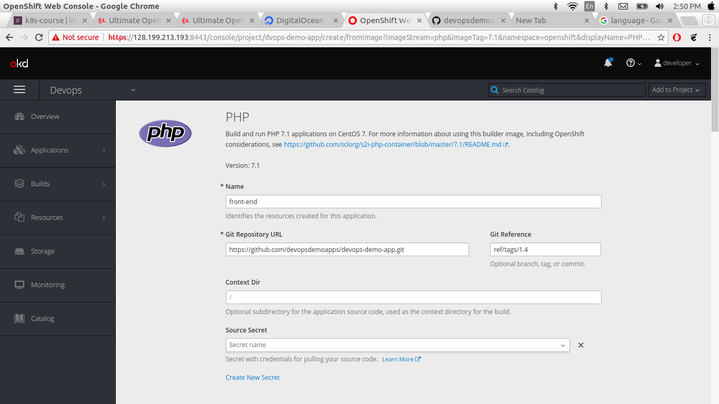Switch to the DigitalOcean tab

[x=301, y=21]
